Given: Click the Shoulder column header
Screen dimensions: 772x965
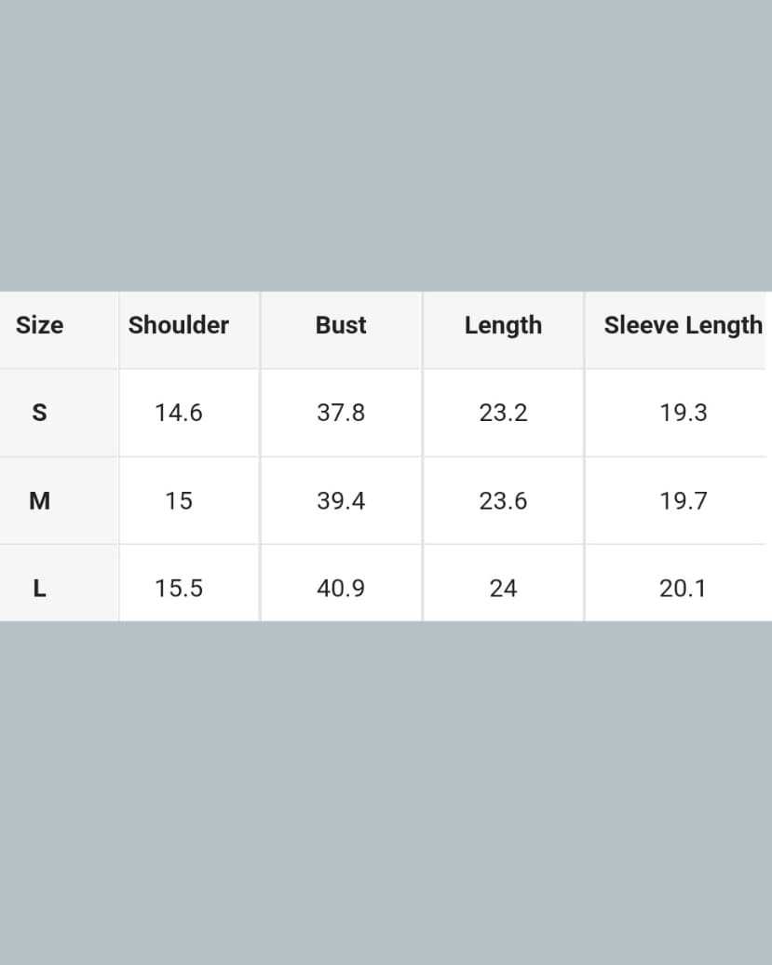Looking at the screenshot, I should [x=179, y=325].
